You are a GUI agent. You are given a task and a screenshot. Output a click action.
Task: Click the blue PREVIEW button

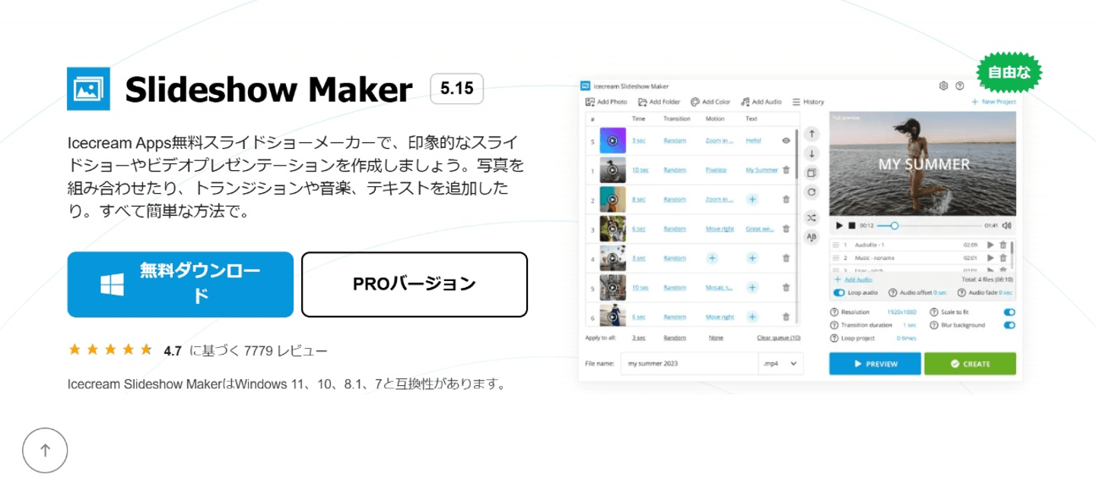tap(875, 364)
